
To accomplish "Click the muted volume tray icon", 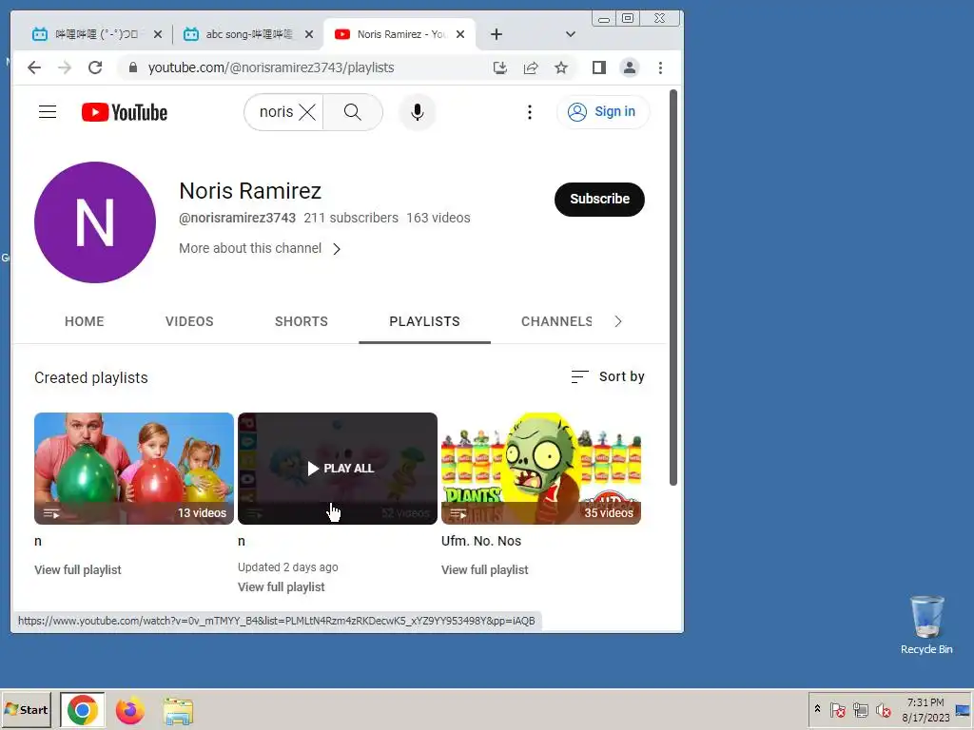I will coord(883,709).
